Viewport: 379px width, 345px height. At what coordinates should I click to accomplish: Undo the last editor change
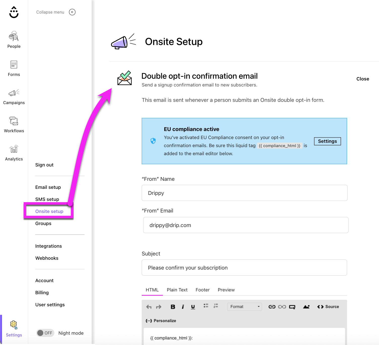click(x=149, y=307)
